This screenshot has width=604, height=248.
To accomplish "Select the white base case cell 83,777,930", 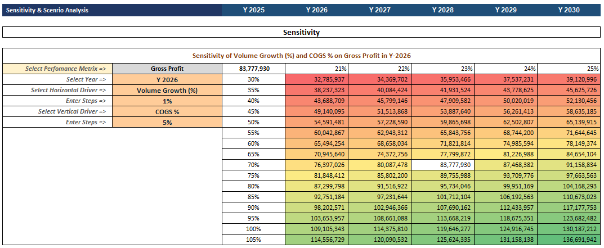I will click(x=443, y=165).
